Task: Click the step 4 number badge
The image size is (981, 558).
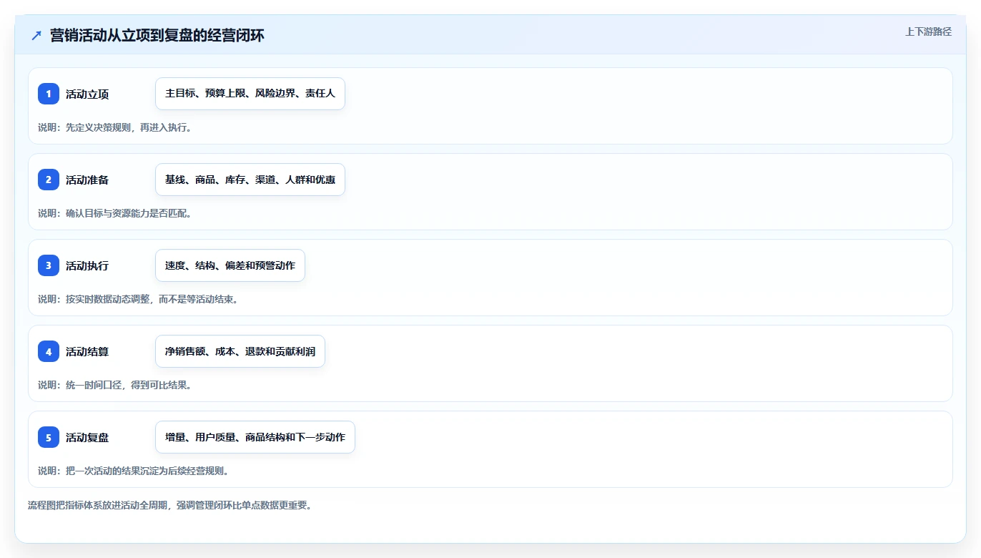Action: coord(49,351)
